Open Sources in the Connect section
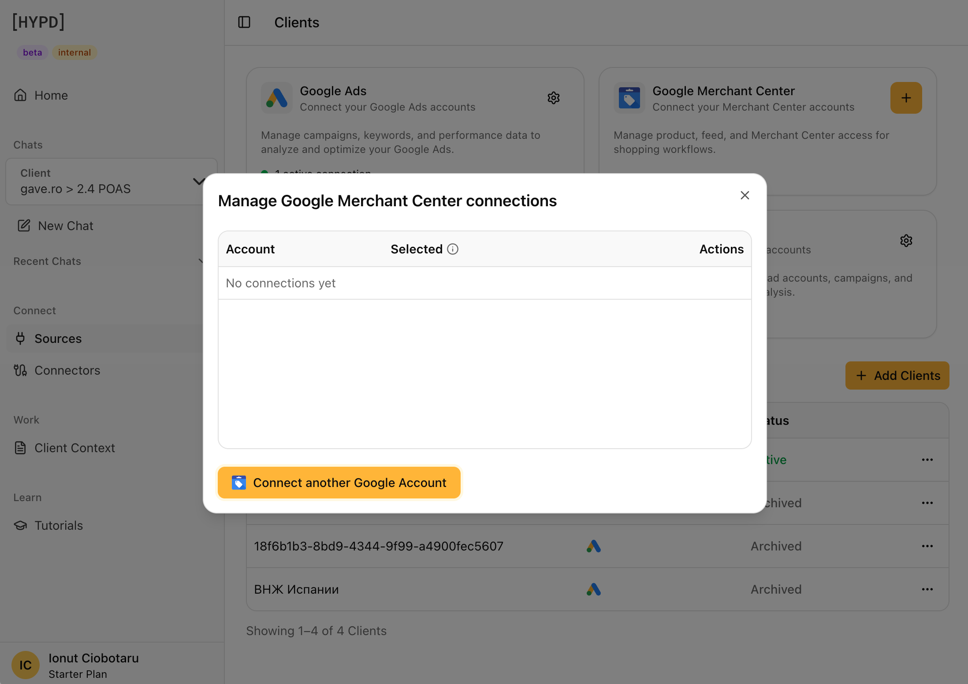This screenshot has width=968, height=684. (58, 338)
